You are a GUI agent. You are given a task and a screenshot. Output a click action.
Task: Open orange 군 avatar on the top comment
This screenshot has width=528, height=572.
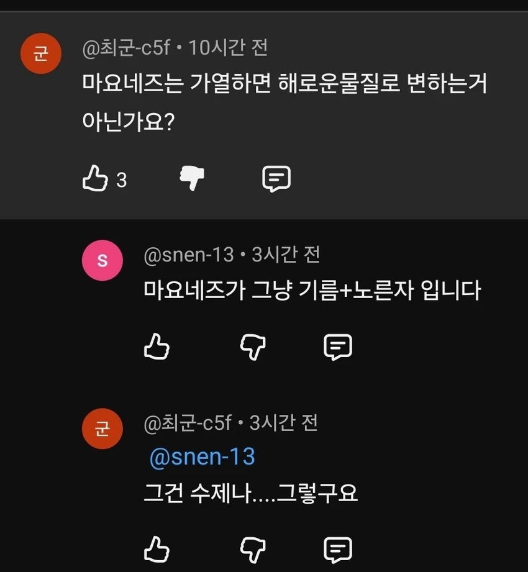pyautogui.click(x=41, y=54)
